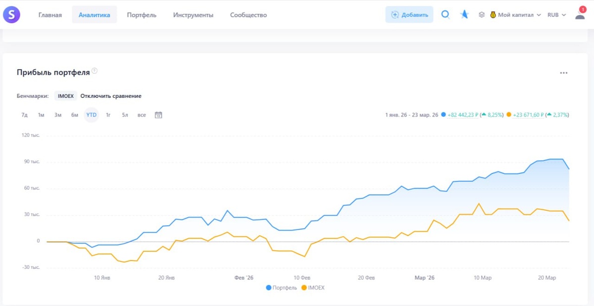Select the 1м time range
The image size is (594, 306).
(x=41, y=115)
